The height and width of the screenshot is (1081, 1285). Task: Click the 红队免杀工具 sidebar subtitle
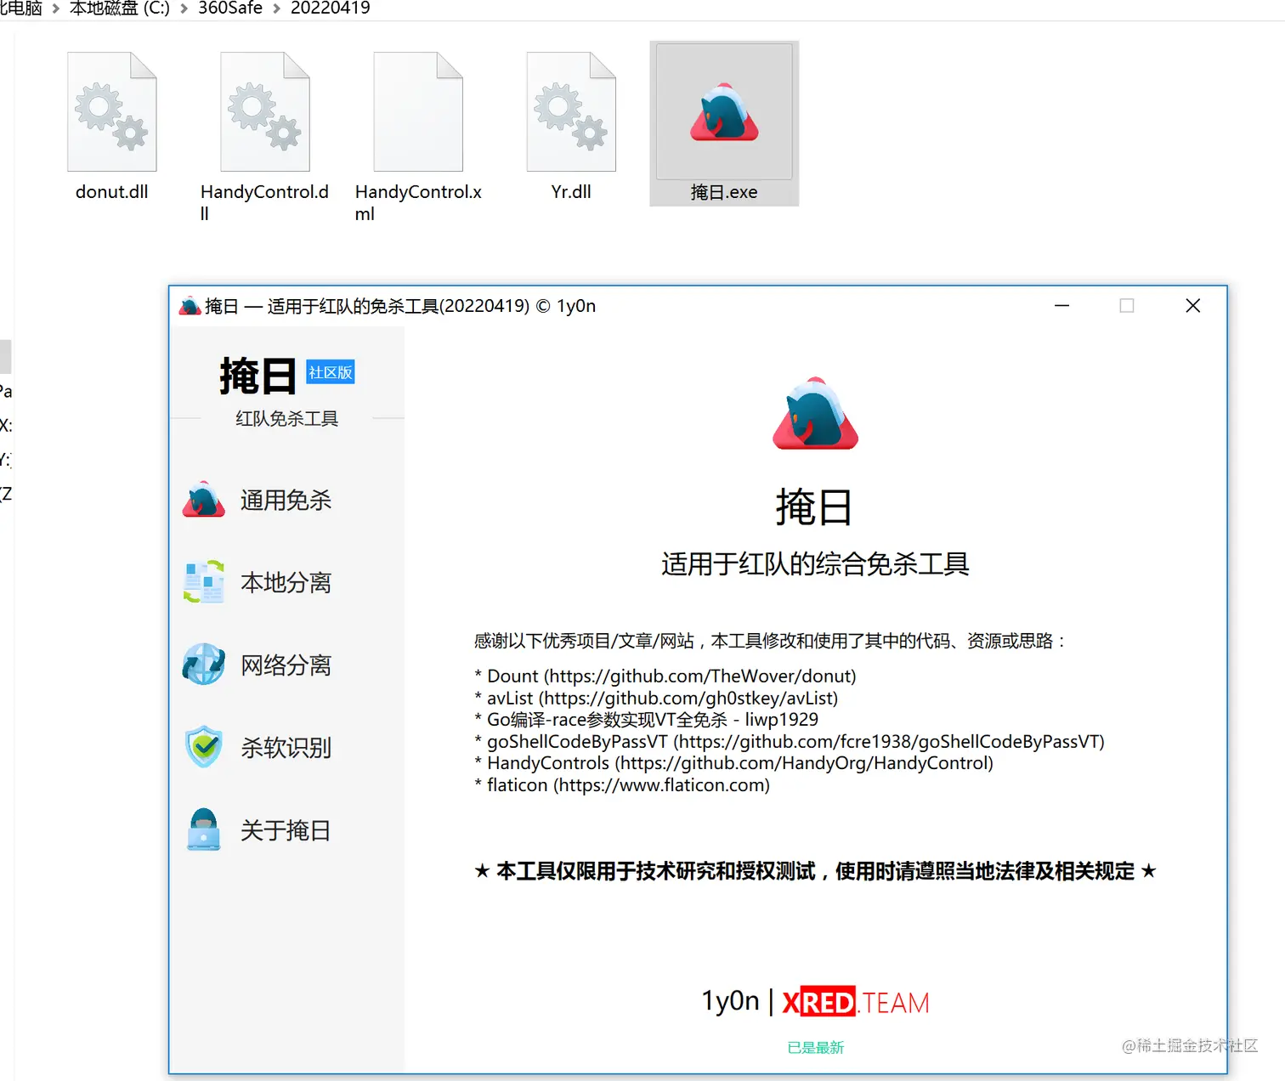click(x=287, y=418)
